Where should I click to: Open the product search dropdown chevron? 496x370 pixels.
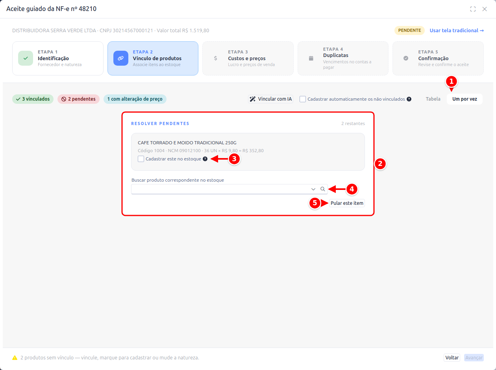point(313,189)
